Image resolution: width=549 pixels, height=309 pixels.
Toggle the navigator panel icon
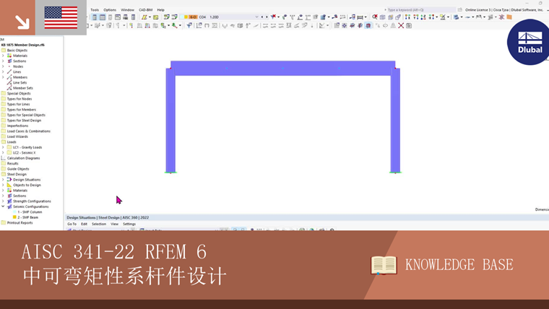click(95, 17)
